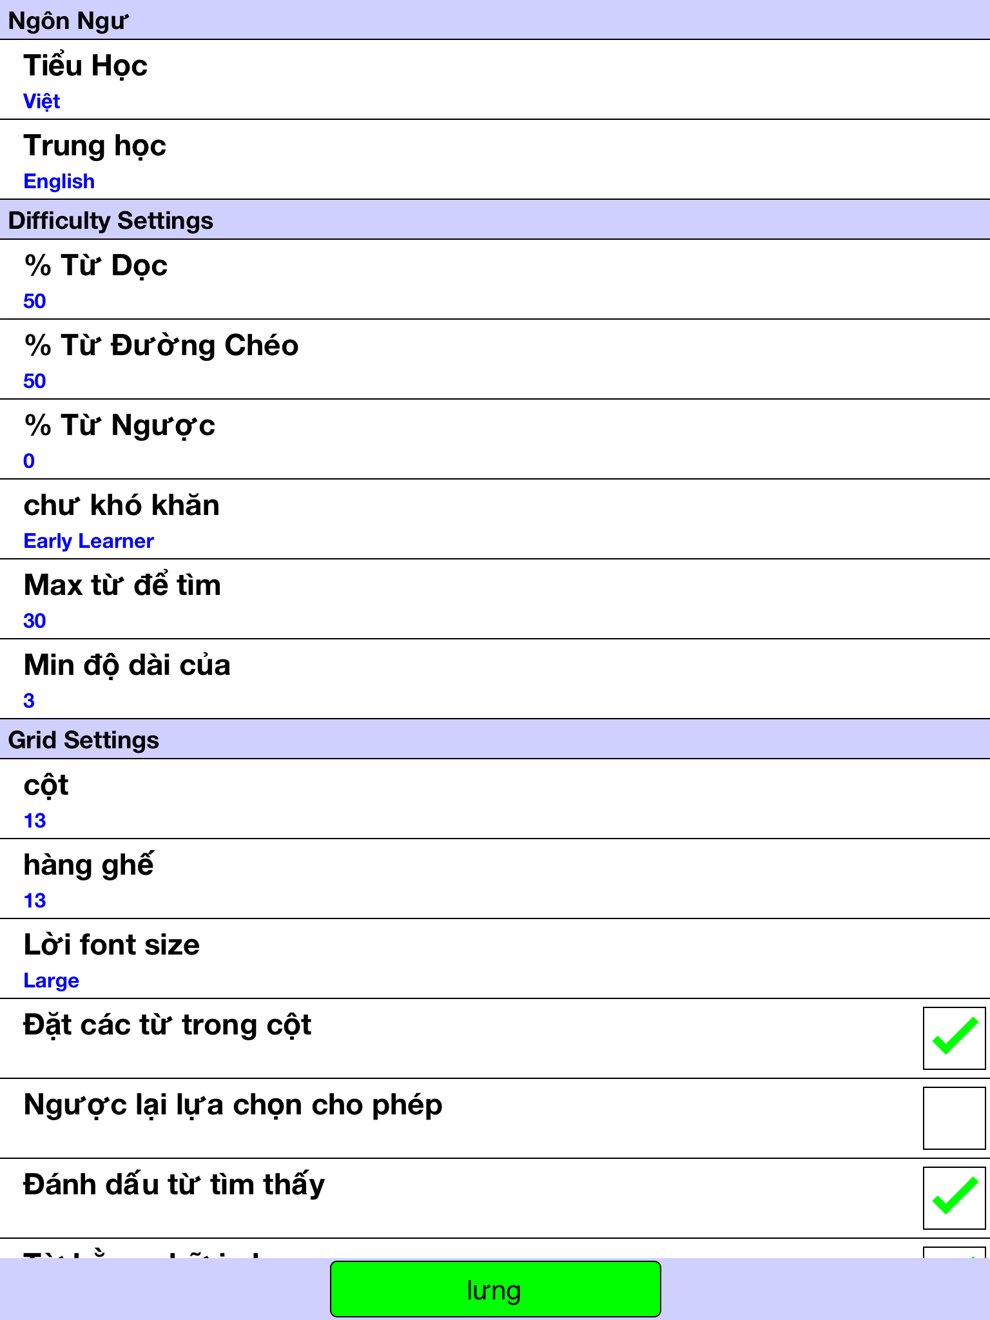This screenshot has height=1320, width=990.
Task: Tap the 'Grid Settings' section header
Action: coord(495,739)
